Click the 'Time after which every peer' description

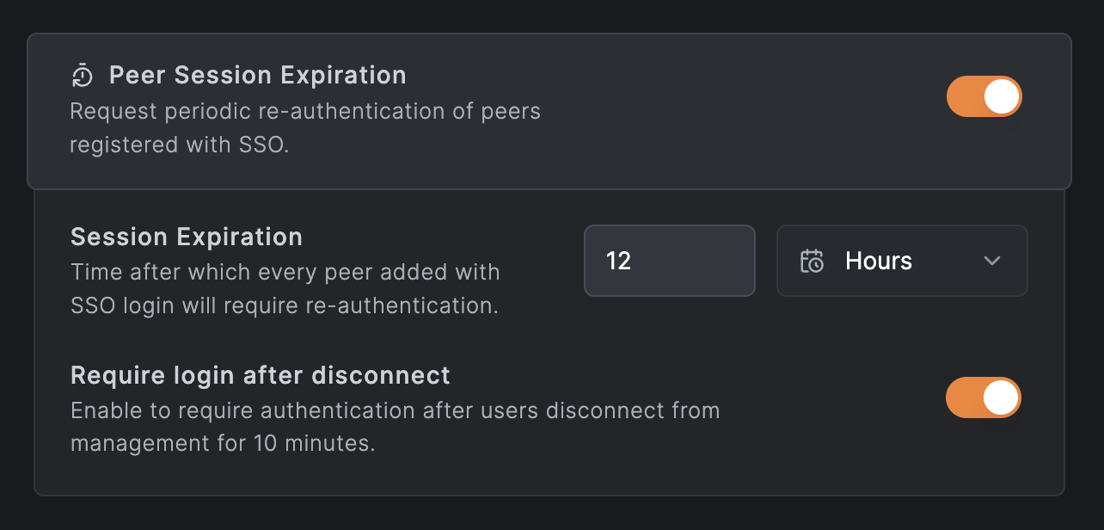click(285, 273)
